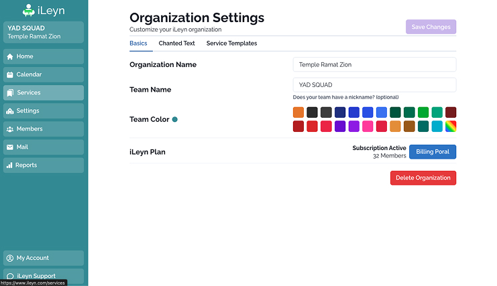
Task: Click the red Delete Organization button
Action: (423, 177)
